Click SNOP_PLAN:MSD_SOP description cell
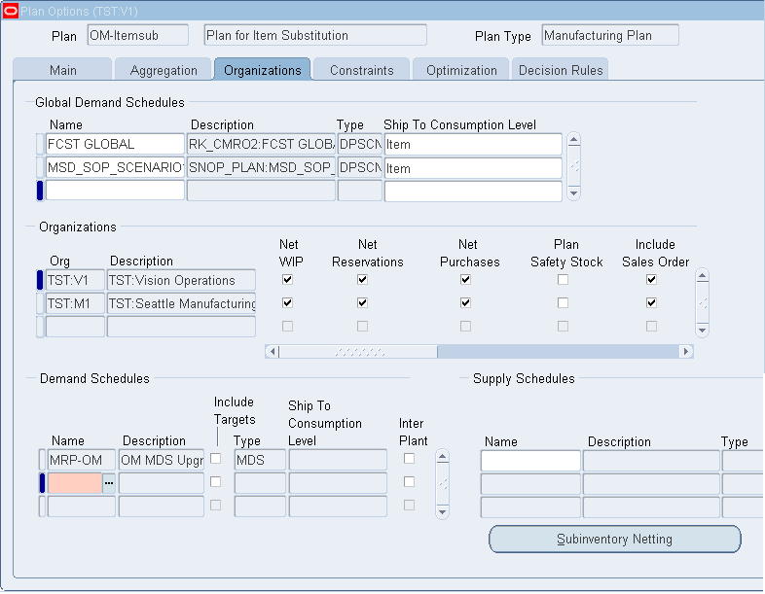Screen dimensions: 765x594 pyautogui.click(x=261, y=167)
